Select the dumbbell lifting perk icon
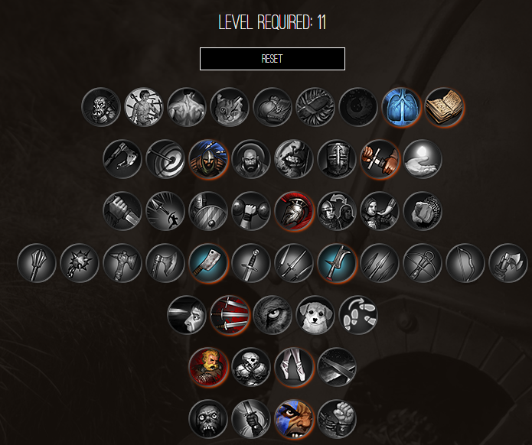 tap(251, 211)
